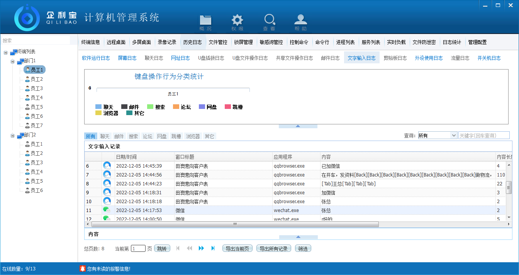Click the 导出当前页 button
519x275 pixels.
coord(237,249)
